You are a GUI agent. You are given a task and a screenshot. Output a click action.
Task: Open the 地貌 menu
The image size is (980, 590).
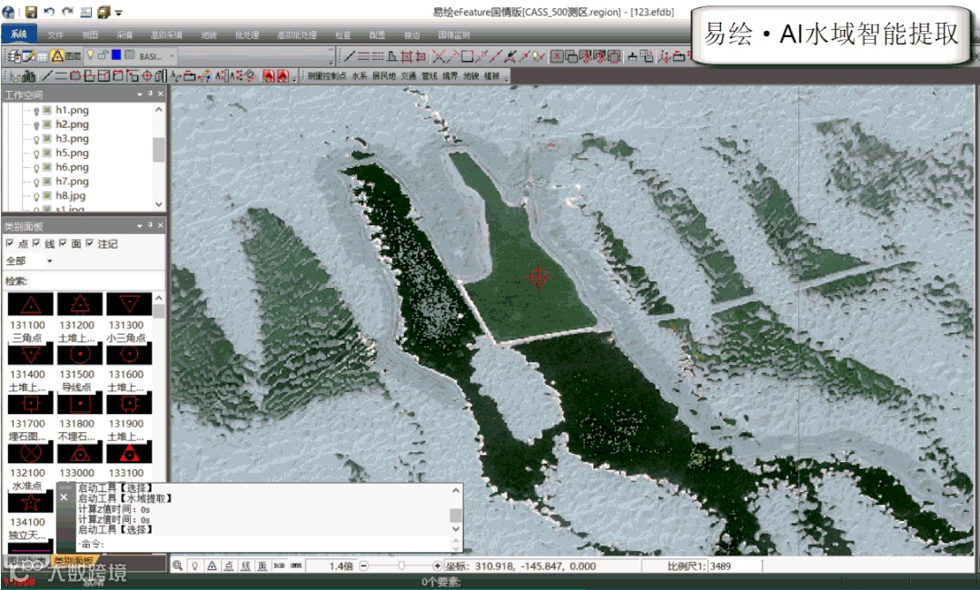209,35
